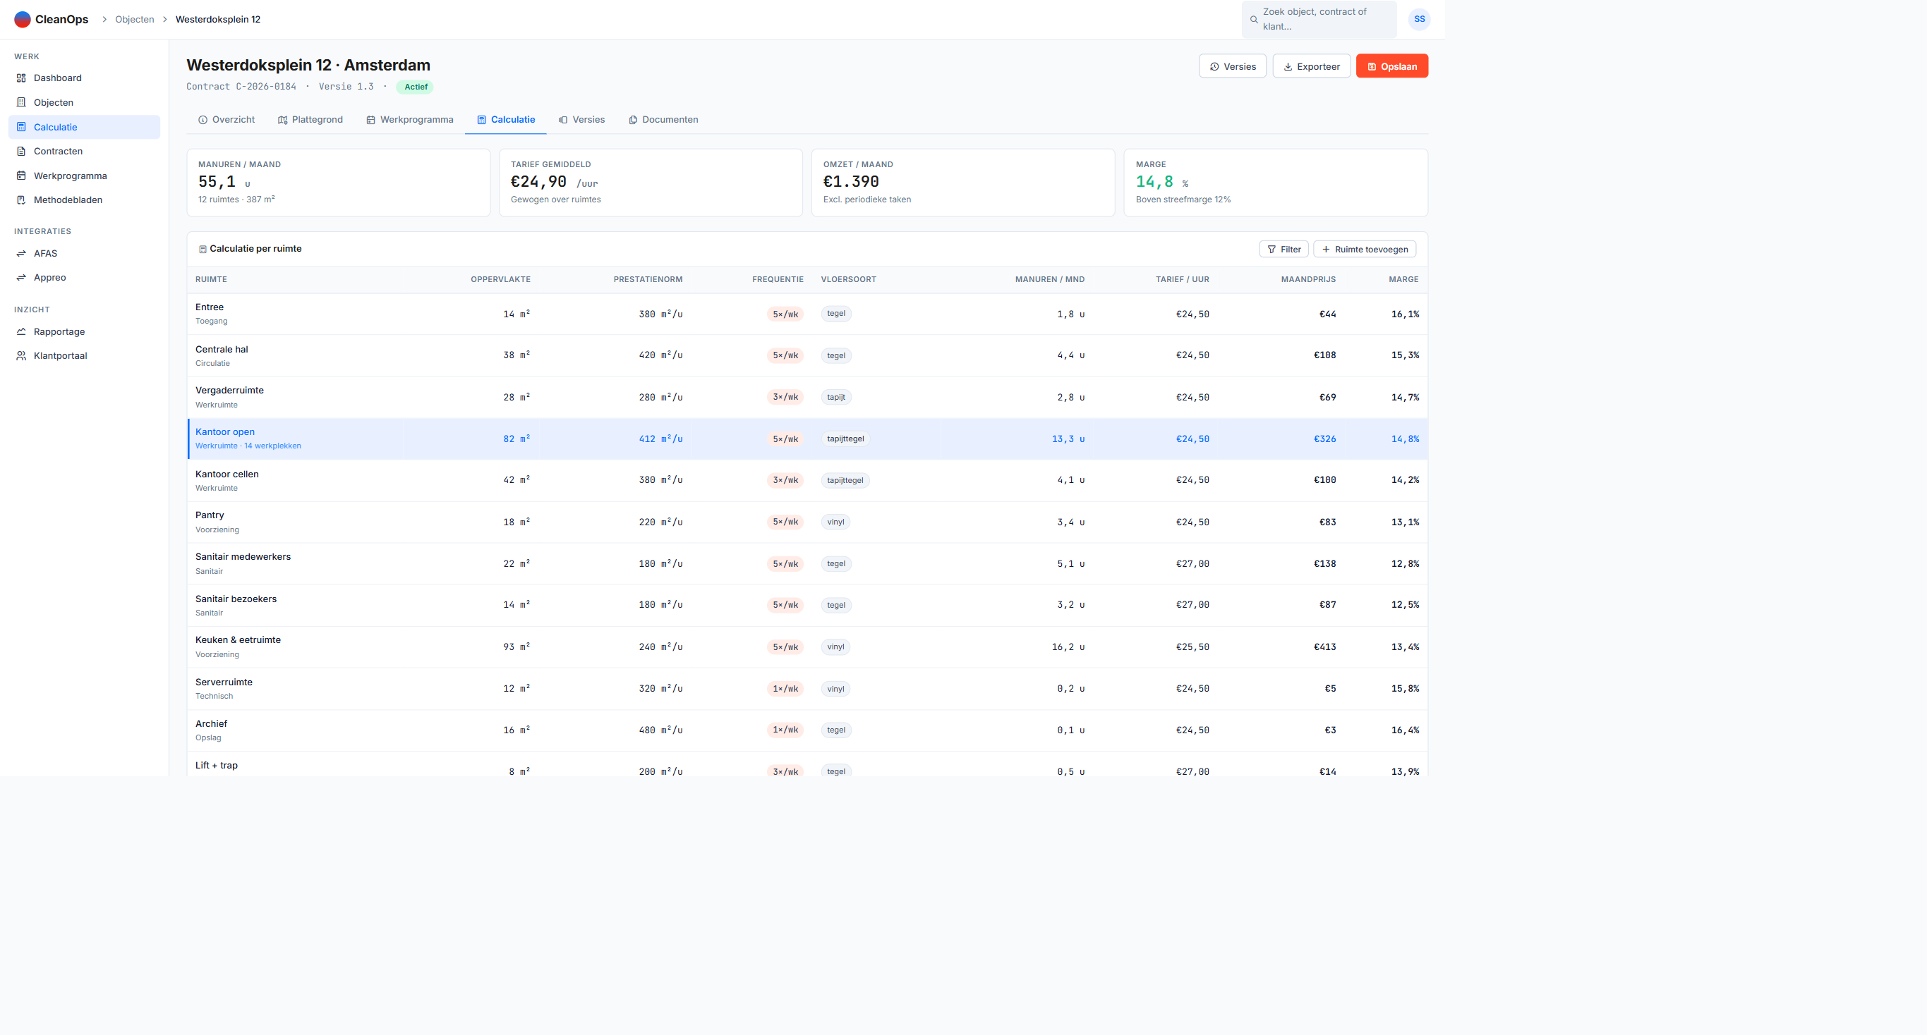Select the Sanitair bezoekers row

[807, 606]
